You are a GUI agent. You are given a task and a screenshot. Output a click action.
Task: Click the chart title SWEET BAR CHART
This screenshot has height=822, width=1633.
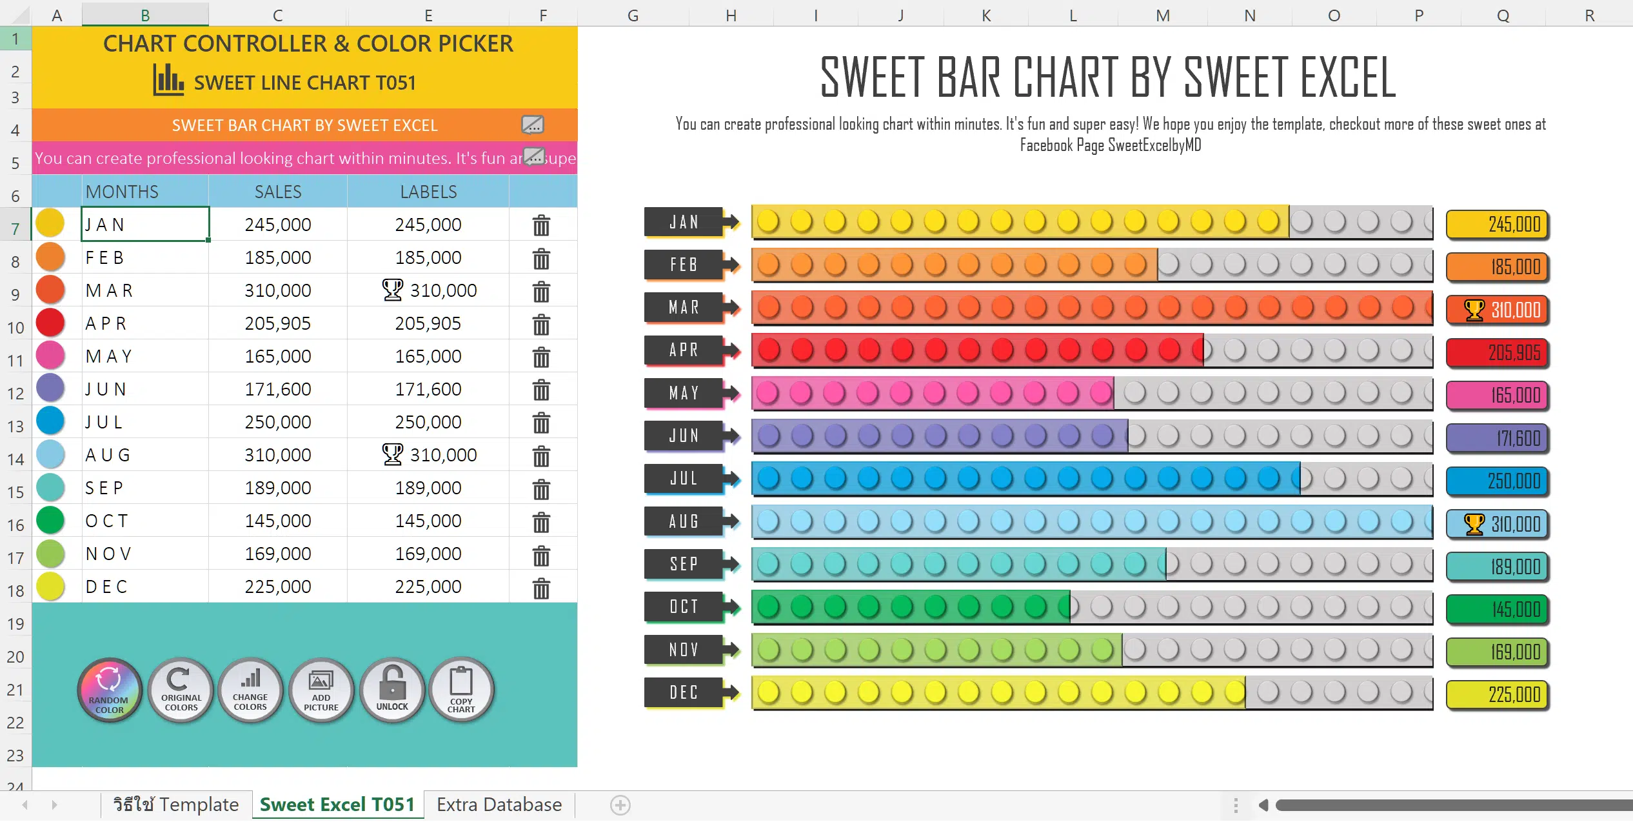click(x=1109, y=77)
